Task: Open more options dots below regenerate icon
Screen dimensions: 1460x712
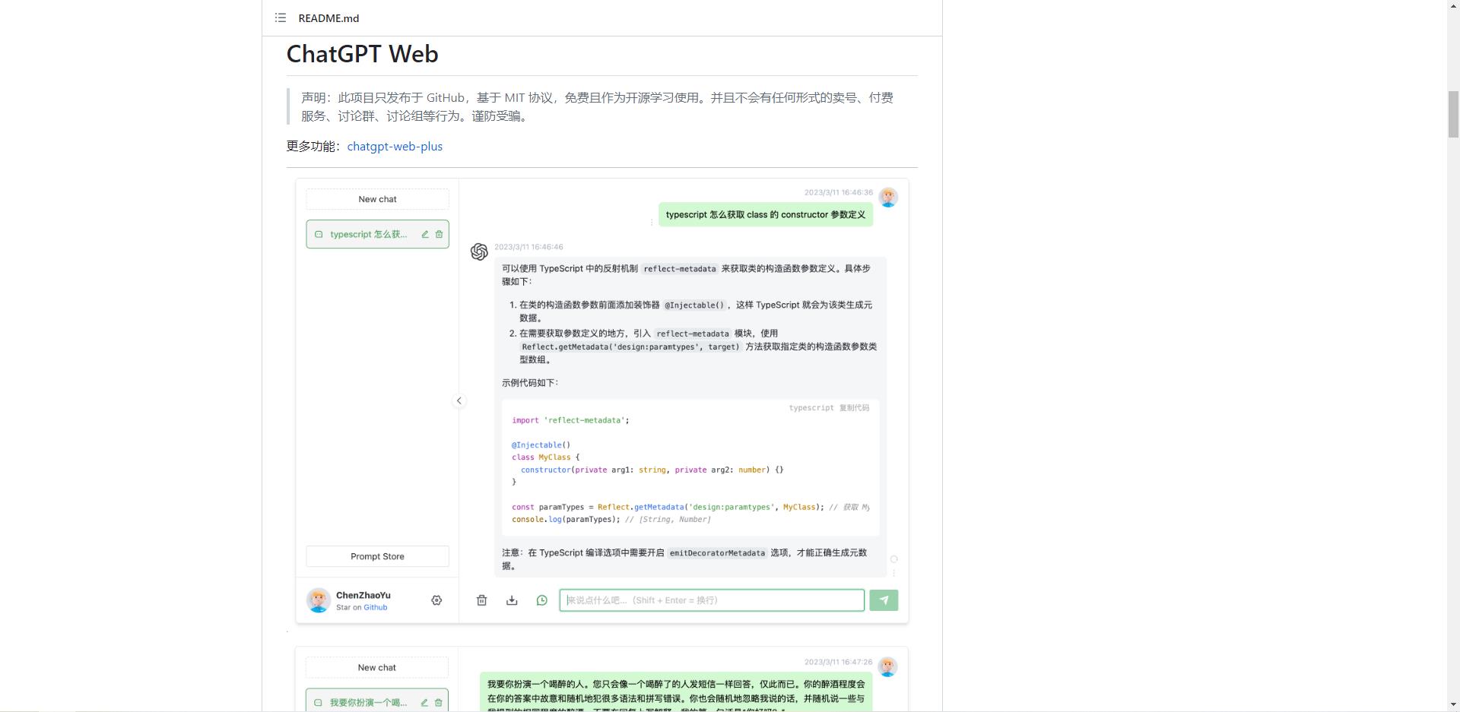Action: (894, 572)
